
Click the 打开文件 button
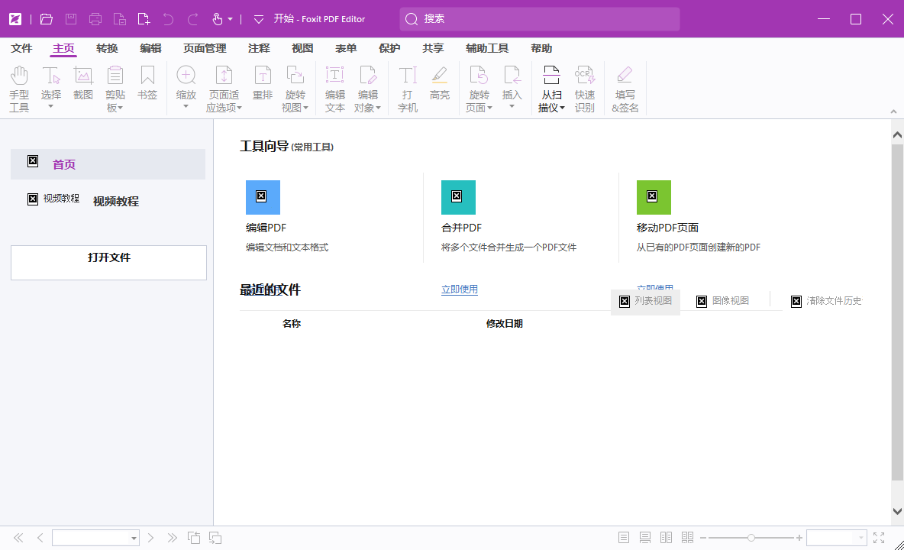108,262
